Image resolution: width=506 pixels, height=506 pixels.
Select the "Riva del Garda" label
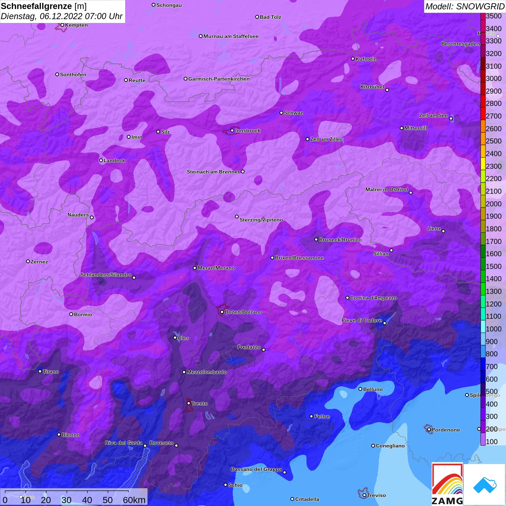(124, 443)
